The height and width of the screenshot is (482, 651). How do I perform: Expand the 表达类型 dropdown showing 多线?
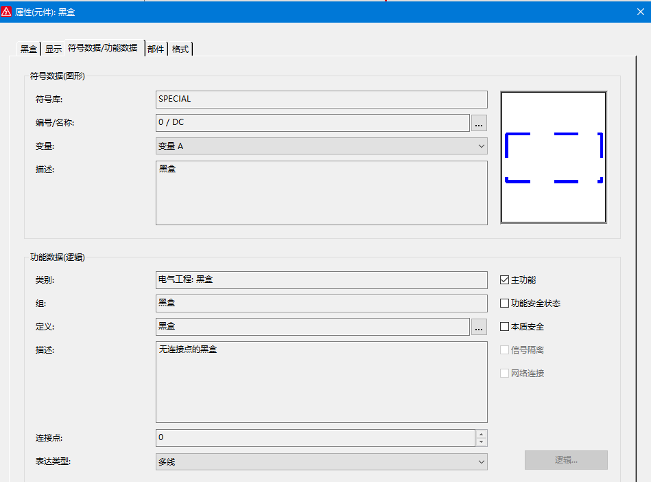click(x=321, y=461)
